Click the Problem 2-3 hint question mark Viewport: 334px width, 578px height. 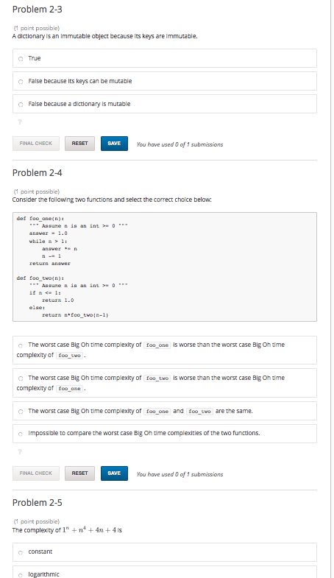(20, 122)
